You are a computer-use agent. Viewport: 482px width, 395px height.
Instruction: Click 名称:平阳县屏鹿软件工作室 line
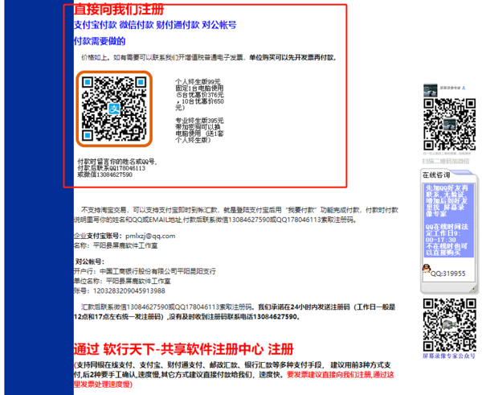(116, 245)
